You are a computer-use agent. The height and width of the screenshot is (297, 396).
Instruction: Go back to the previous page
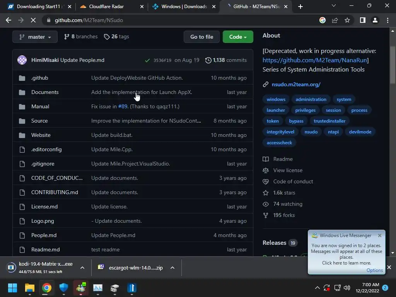pyautogui.click(x=9, y=20)
